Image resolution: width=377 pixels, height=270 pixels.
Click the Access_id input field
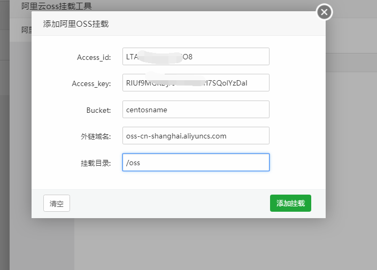pos(196,57)
